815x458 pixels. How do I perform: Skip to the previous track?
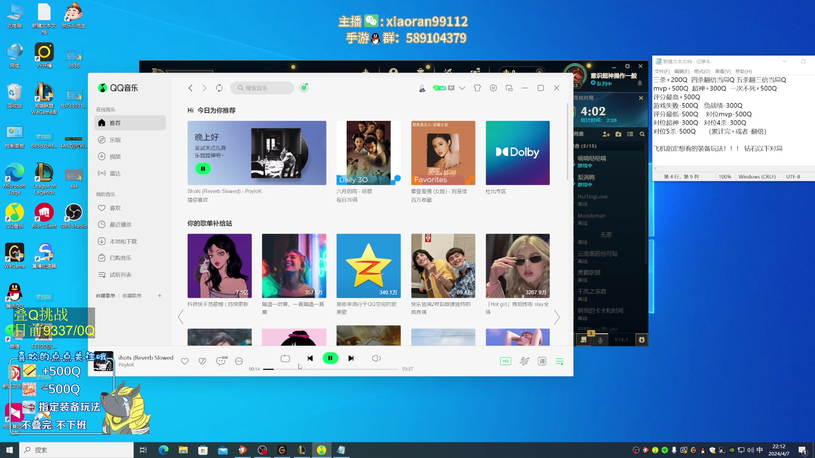coord(310,358)
